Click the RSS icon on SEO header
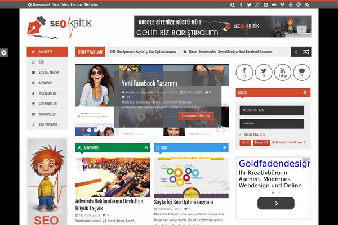The image size is (338, 225). (x=225, y=147)
